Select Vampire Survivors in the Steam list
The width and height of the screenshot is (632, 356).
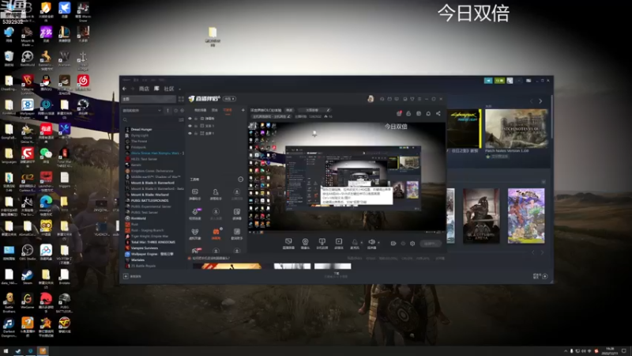pos(145,248)
